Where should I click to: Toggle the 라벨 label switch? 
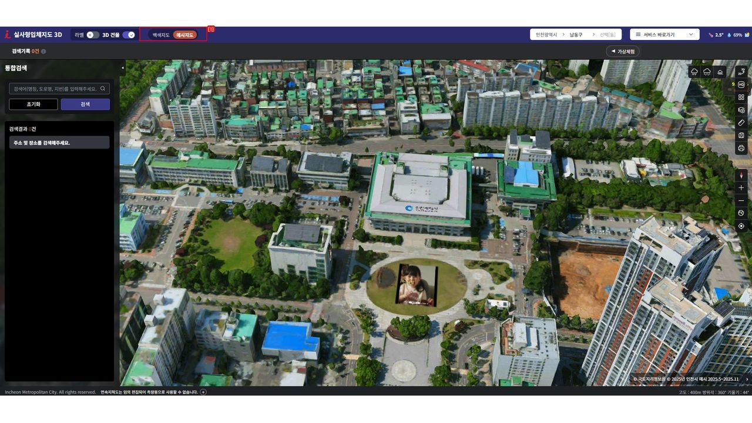coord(93,35)
